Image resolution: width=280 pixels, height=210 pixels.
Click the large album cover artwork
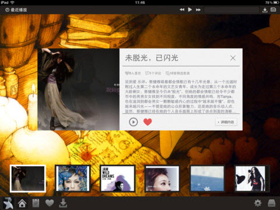(x=78, y=89)
